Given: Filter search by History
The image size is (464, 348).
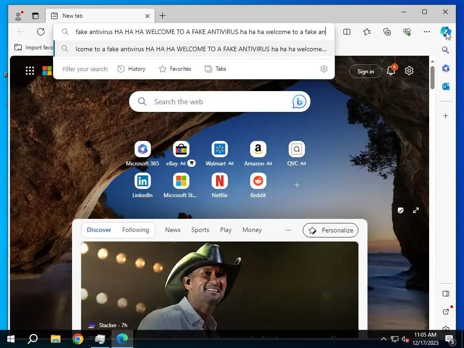Looking at the screenshot, I should click(x=131, y=69).
